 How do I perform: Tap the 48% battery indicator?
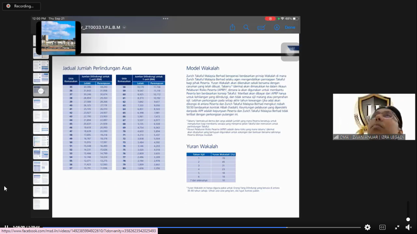(x=292, y=19)
